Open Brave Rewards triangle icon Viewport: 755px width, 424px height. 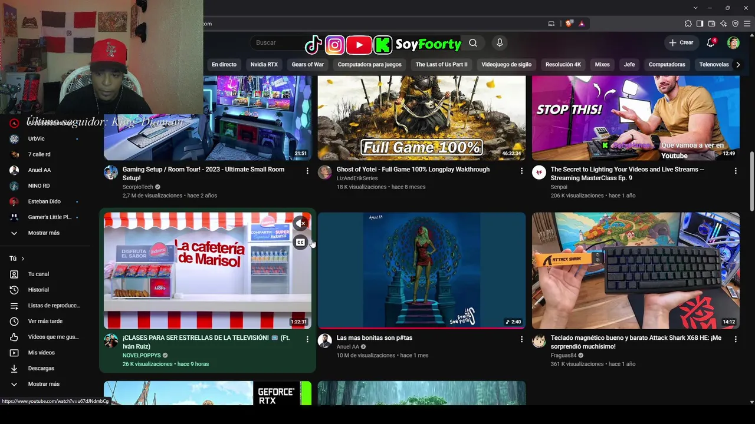click(x=582, y=24)
